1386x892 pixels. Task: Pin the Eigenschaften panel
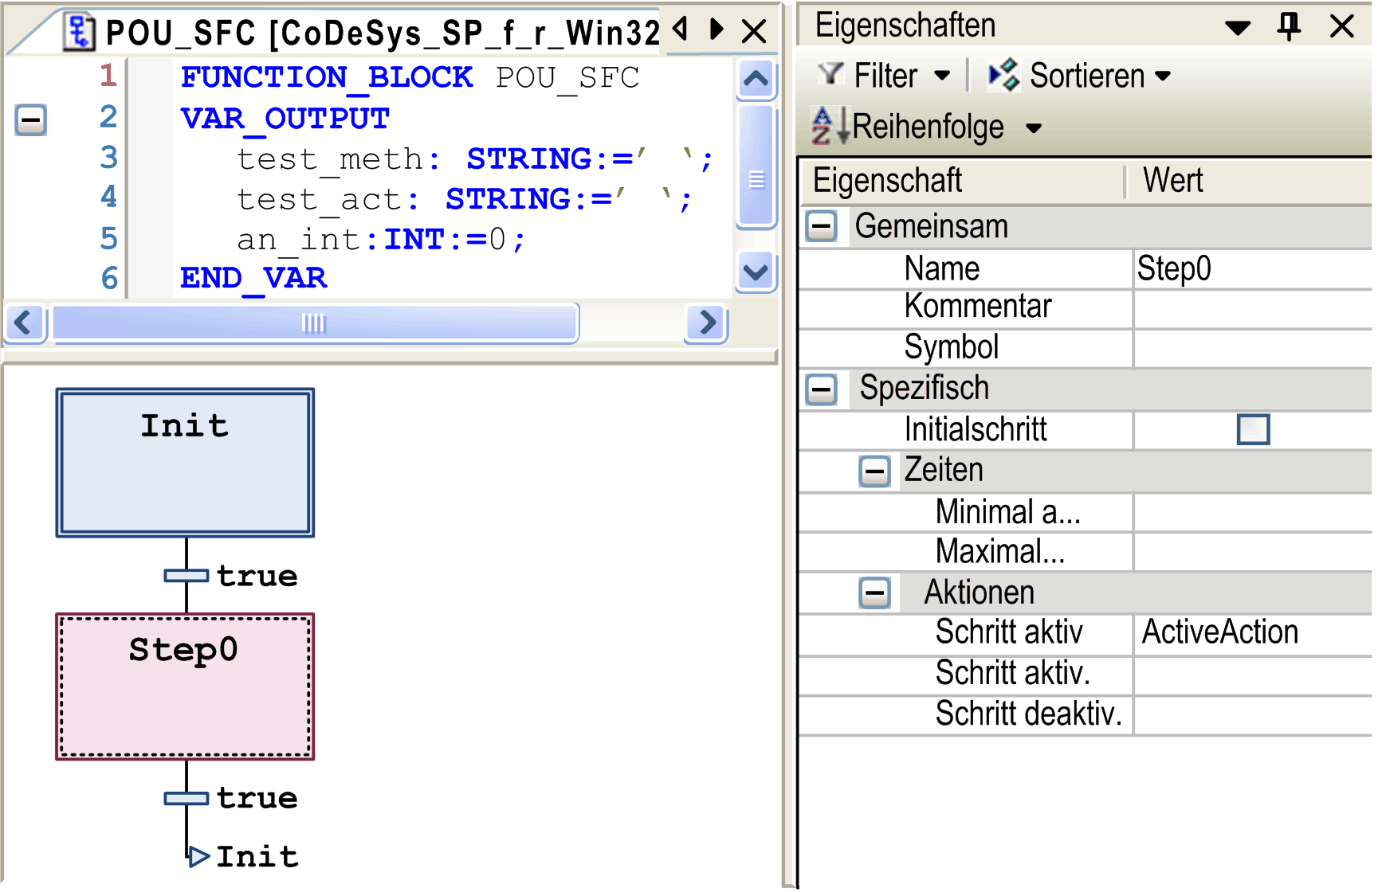tap(1290, 25)
